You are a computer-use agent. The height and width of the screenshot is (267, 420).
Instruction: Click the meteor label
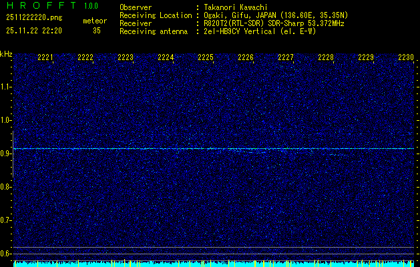tap(95, 21)
